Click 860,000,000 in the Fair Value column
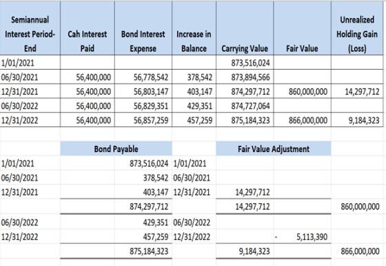 302,91
